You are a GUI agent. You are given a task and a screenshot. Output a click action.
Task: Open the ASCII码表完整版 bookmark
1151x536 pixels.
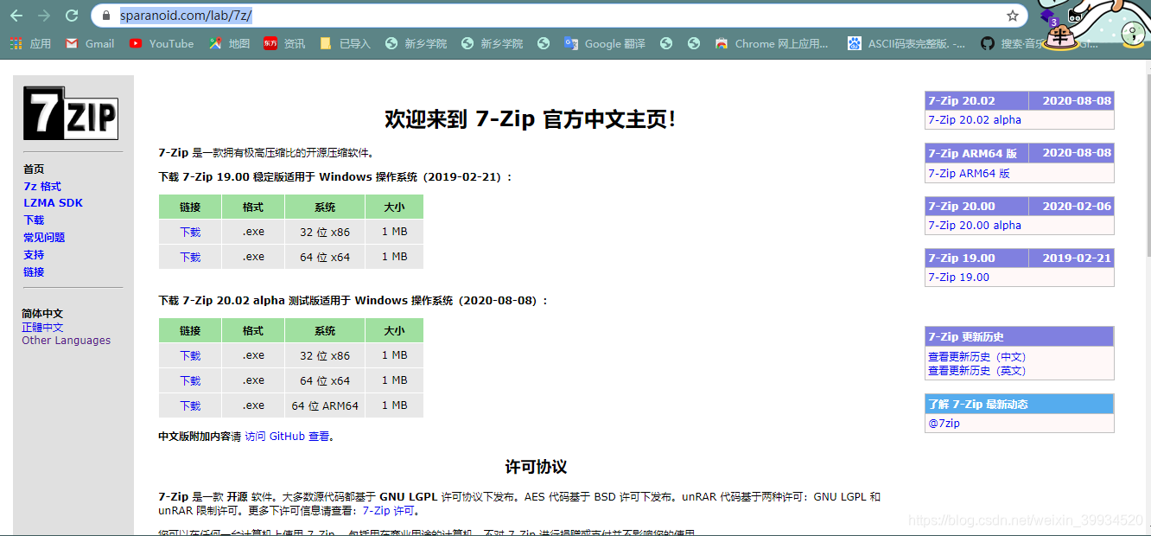[907, 43]
